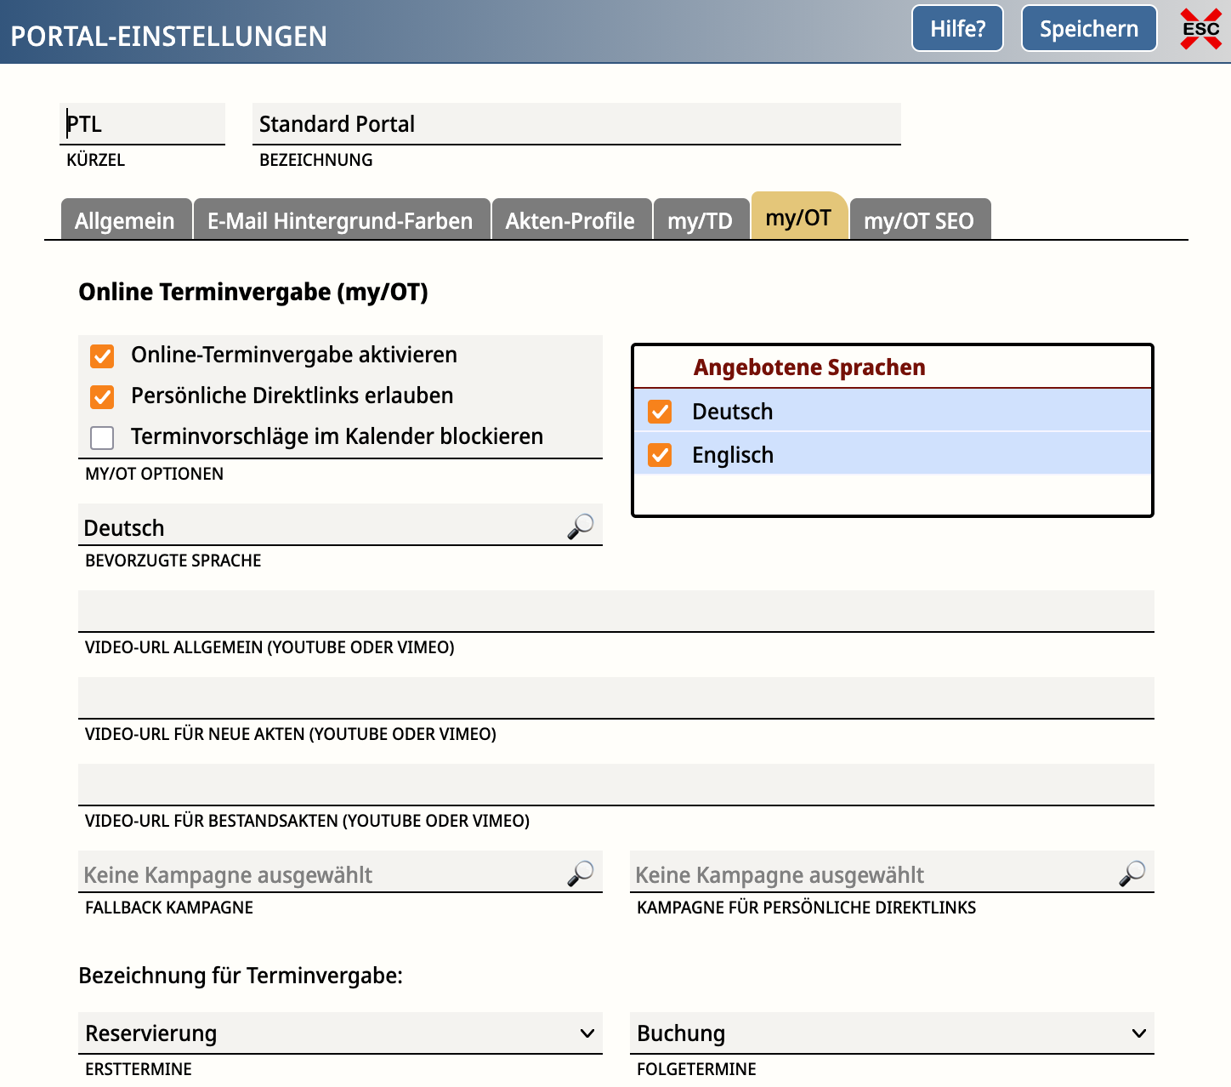
Task: Go to the my/TD tab
Action: tap(700, 221)
